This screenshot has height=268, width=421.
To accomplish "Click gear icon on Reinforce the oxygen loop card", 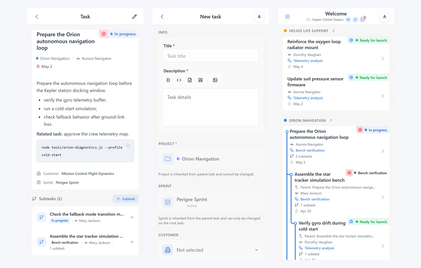I will 351,40.
